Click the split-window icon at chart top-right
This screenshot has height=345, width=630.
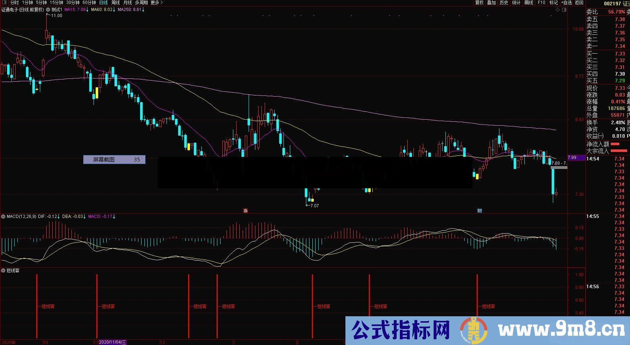[x=564, y=10]
